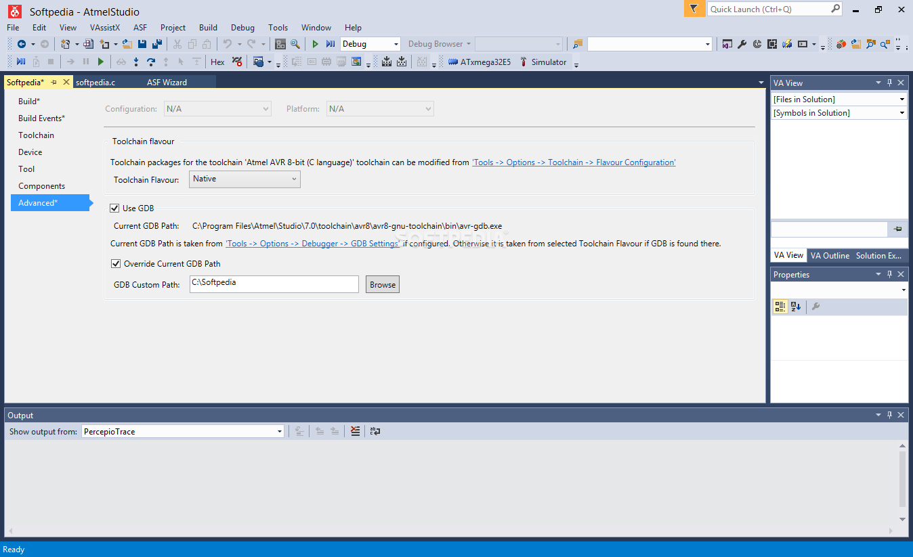Open the ASF menu
The image size is (913, 557).
tap(140, 28)
